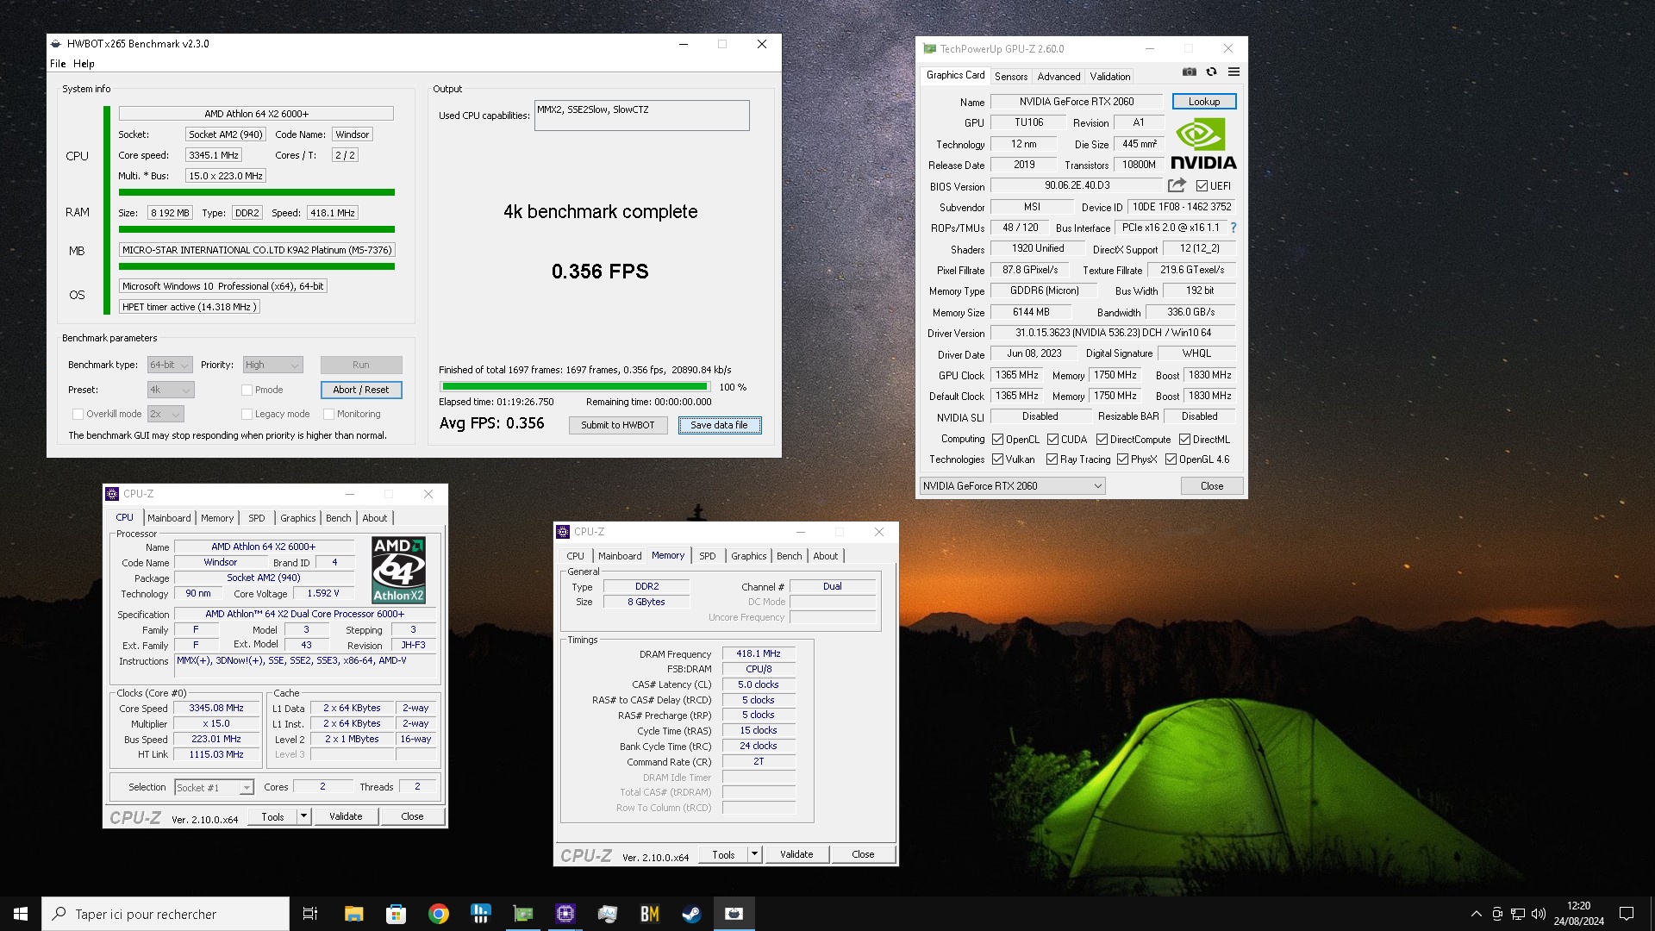Open the GPU selection dropdown in GPU-Z

coord(1012,486)
